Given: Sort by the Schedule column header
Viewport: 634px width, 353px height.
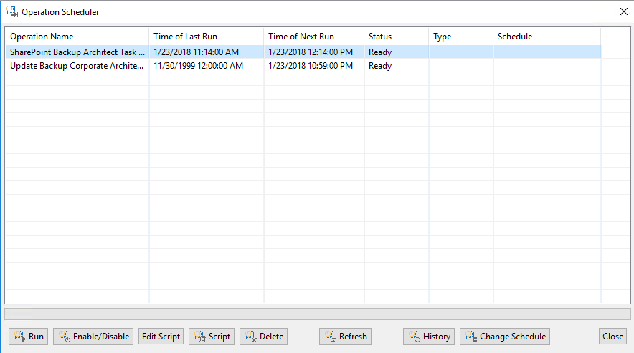Looking at the screenshot, I should (x=547, y=37).
